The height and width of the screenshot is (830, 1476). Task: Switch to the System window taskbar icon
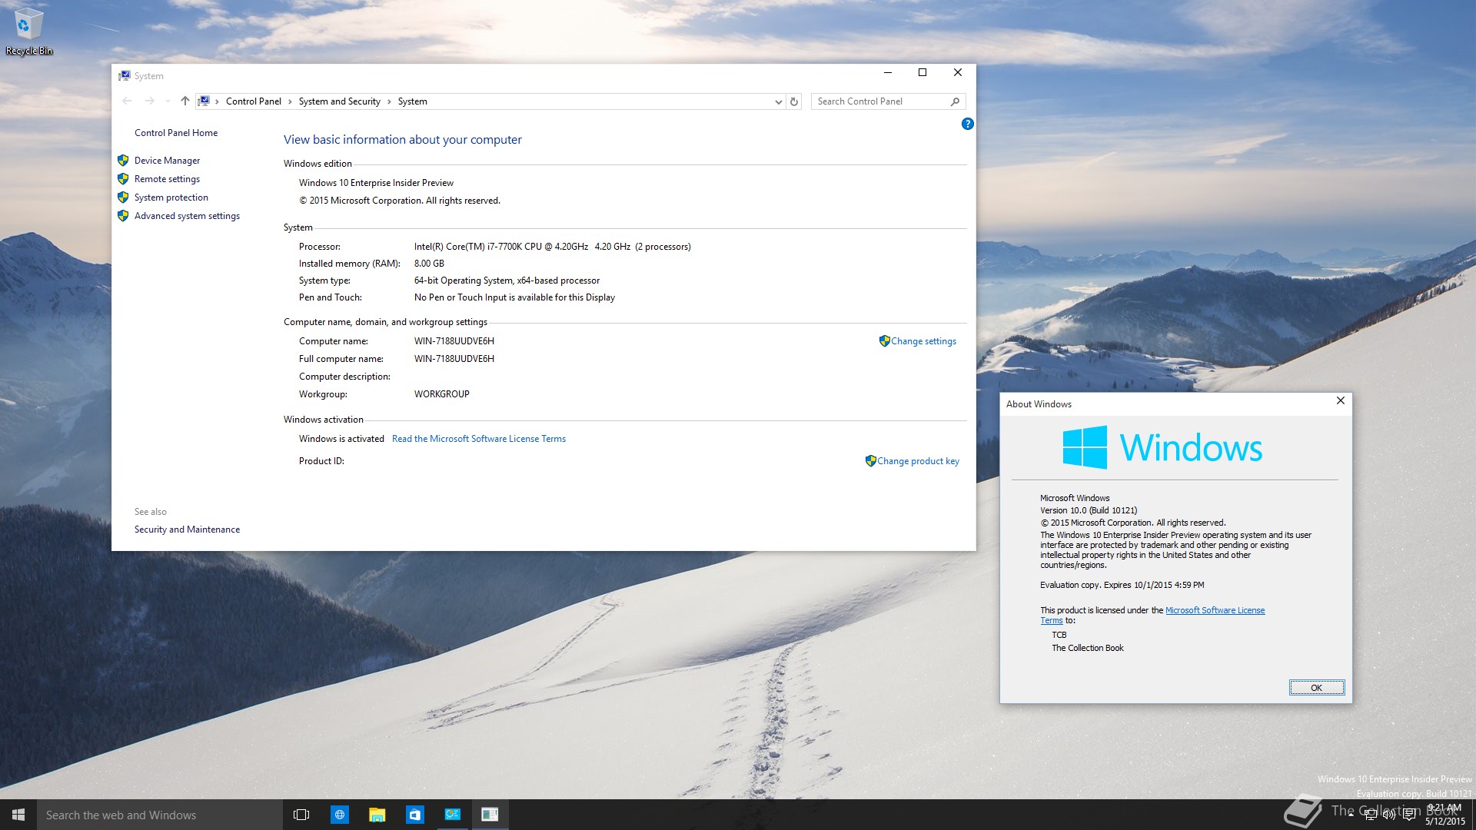coord(452,815)
